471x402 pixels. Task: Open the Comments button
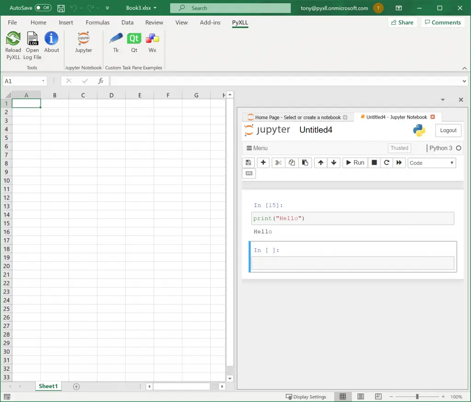[x=443, y=23]
